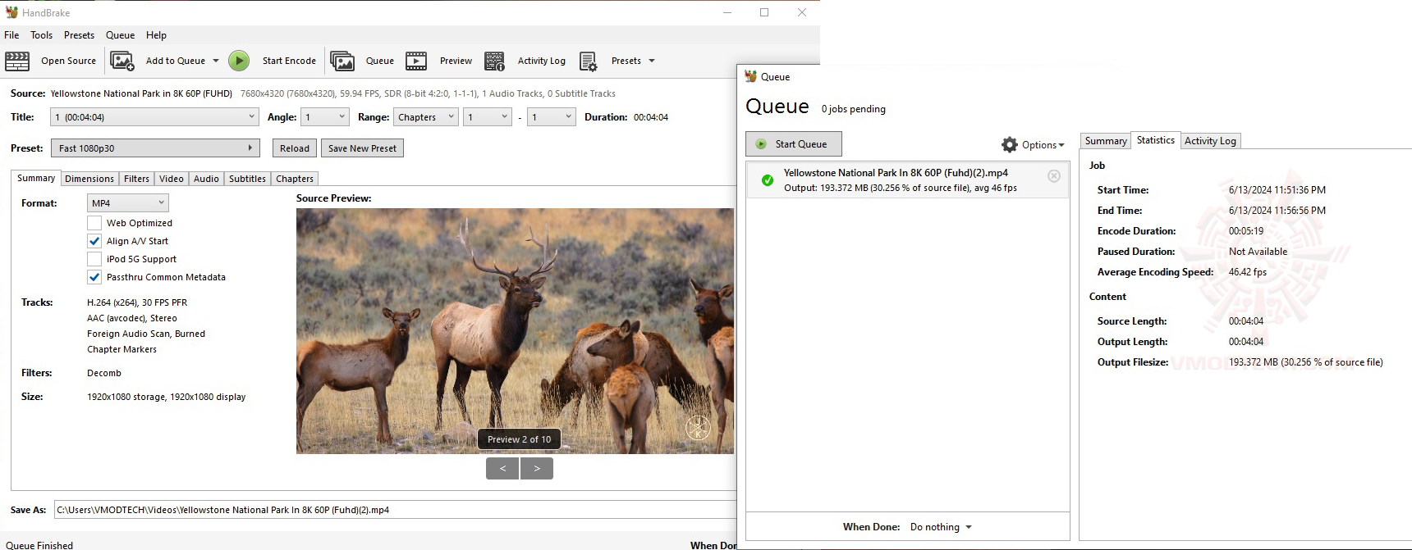Screen dimensions: 1412x550
Task: Click the Options gear icon in Queue
Action: click(1010, 145)
